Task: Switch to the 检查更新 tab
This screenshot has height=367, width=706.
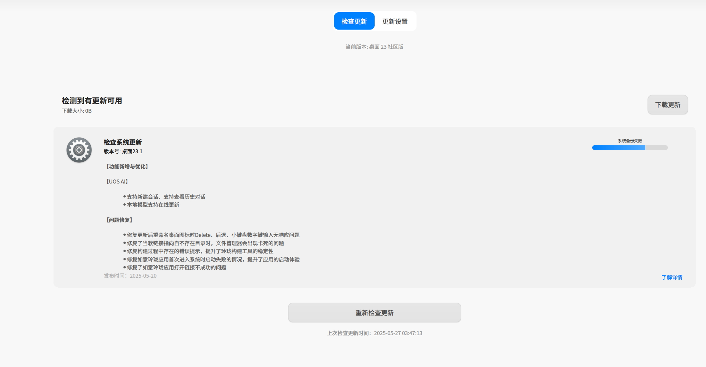Action: coord(354,21)
